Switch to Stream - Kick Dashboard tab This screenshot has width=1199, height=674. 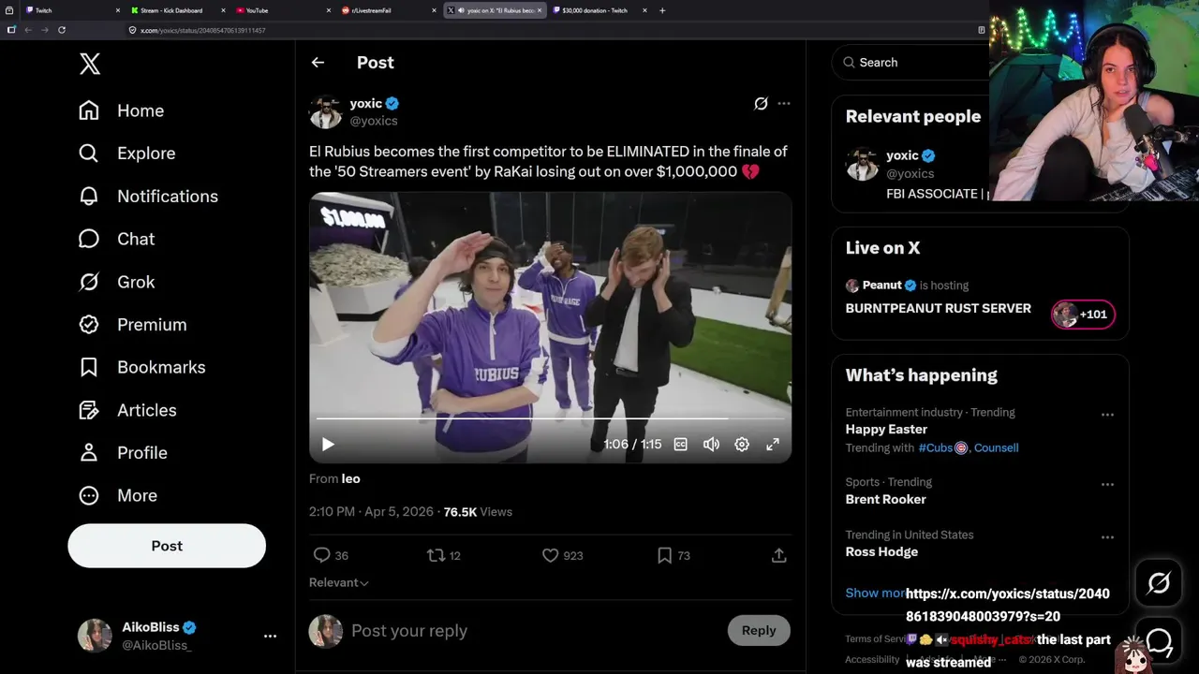[178, 10]
